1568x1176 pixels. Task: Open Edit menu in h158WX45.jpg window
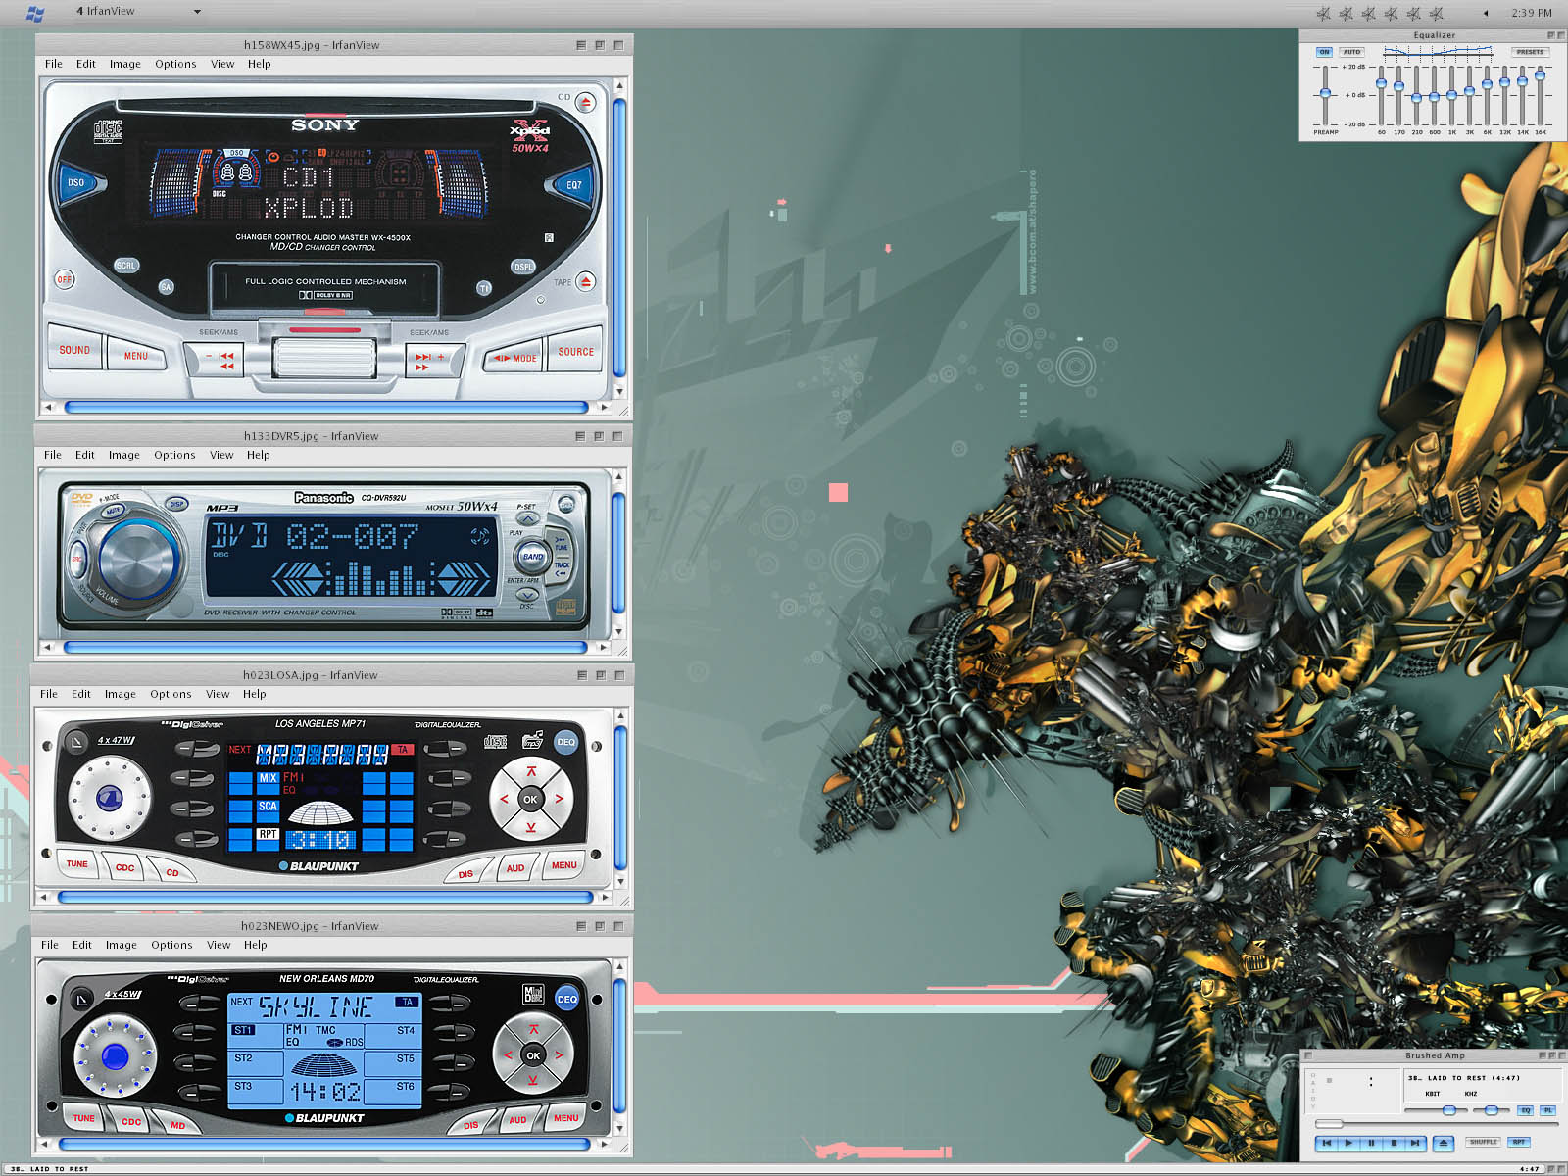[86, 64]
